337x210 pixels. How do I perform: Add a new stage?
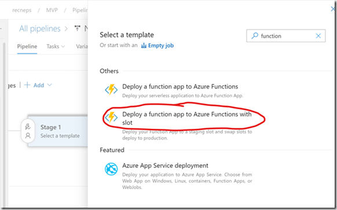pyautogui.click(x=38, y=85)
